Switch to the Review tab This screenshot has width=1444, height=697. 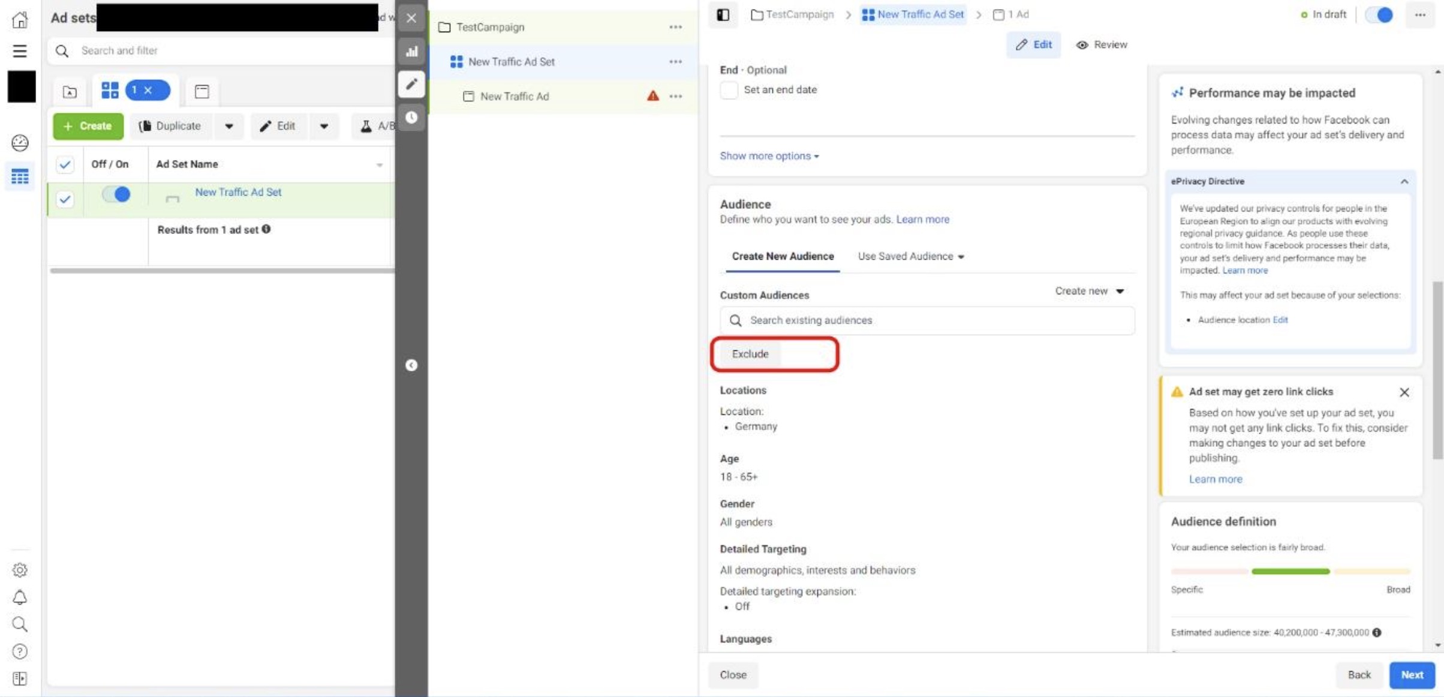tap(1102, 45)
